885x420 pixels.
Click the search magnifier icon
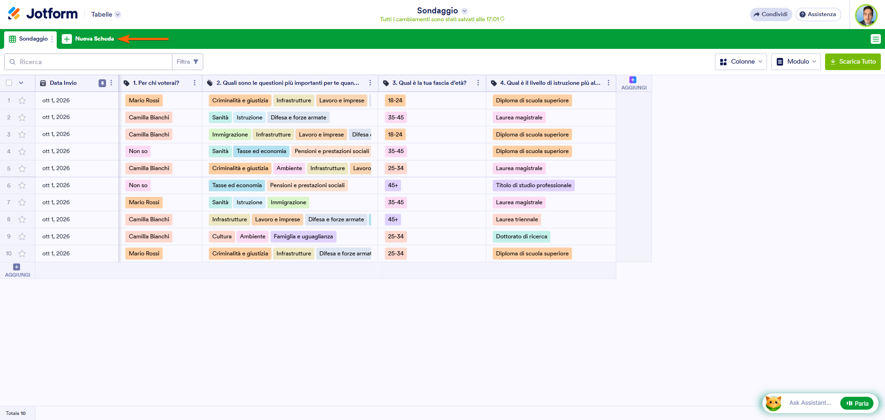pyautogui.click(x=12, y=62)
